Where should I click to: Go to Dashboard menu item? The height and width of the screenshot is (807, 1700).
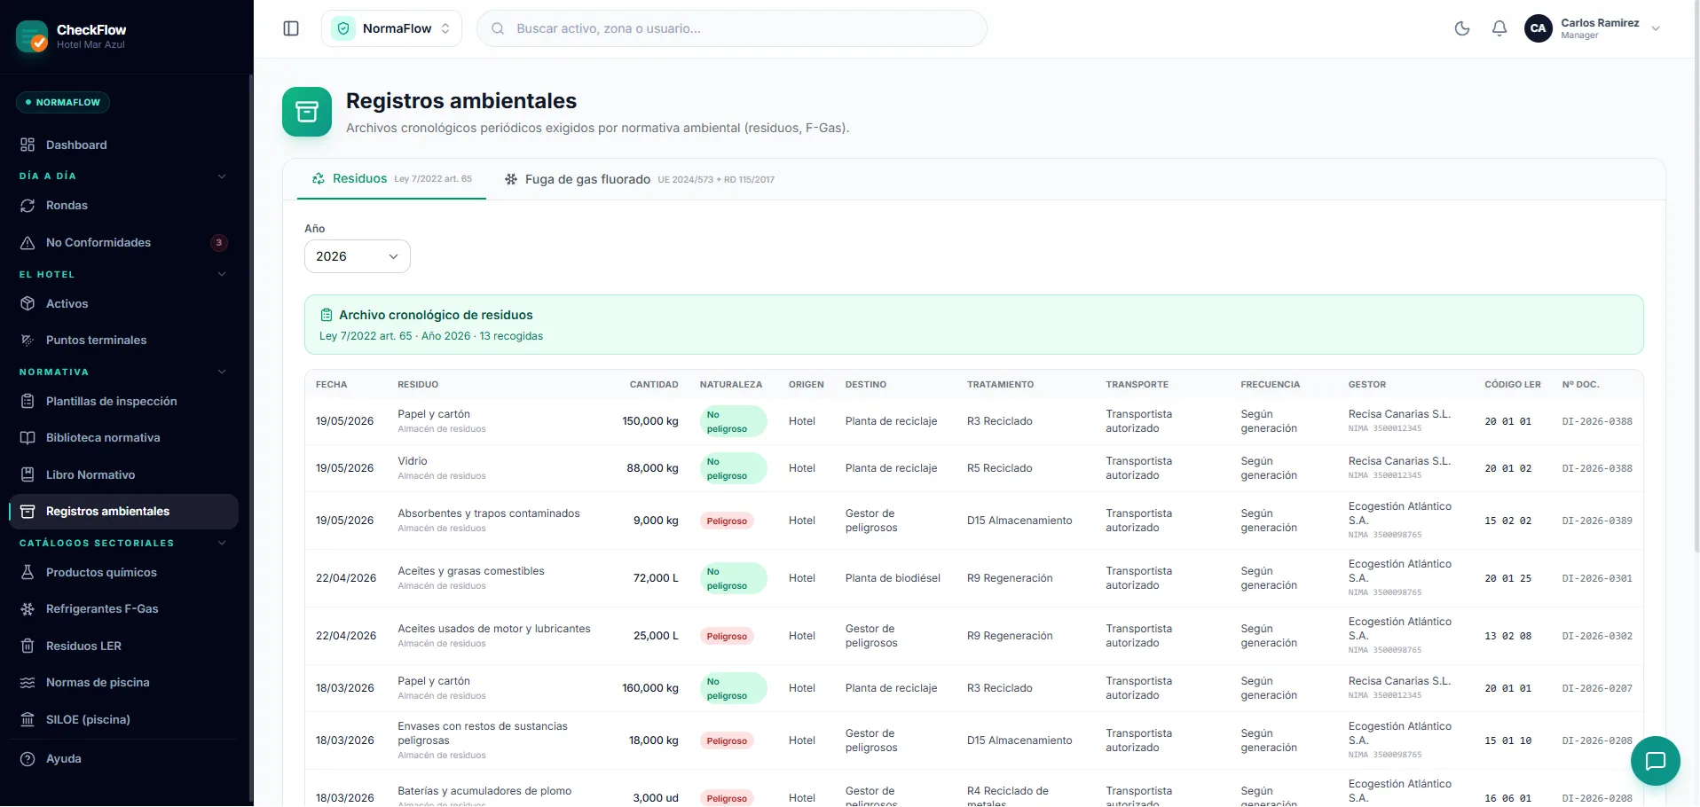click(x=124, y=145)
